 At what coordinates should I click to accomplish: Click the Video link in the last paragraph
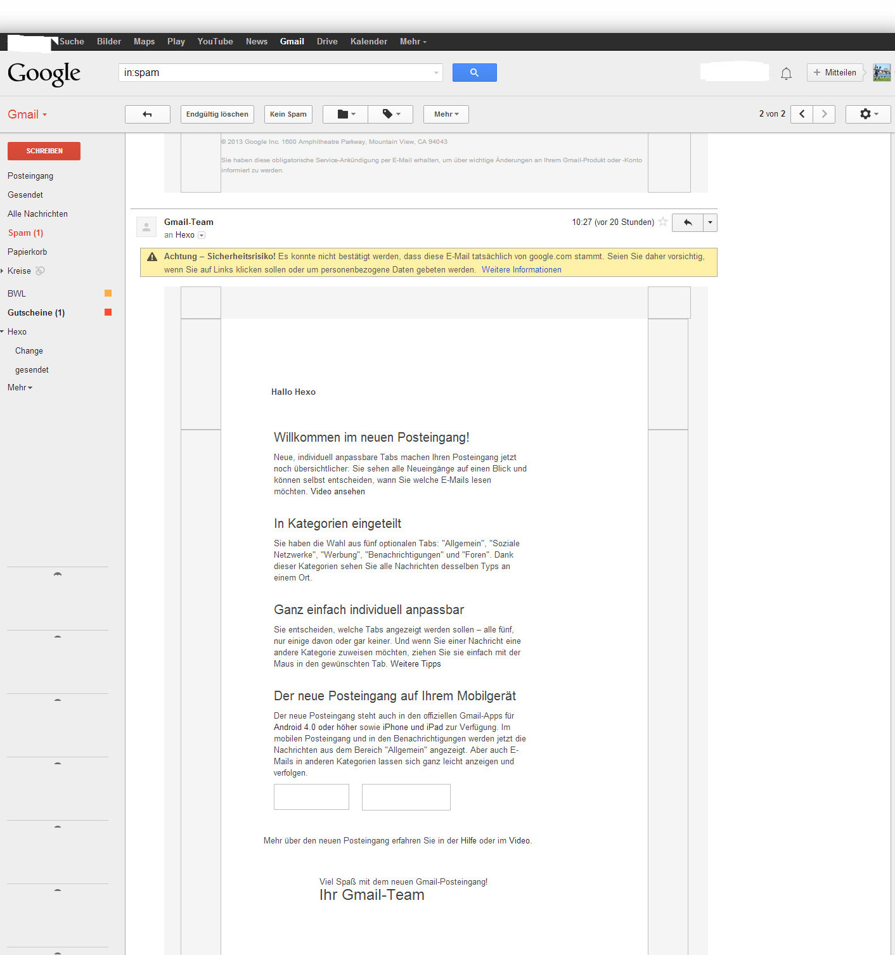point(519,841)
